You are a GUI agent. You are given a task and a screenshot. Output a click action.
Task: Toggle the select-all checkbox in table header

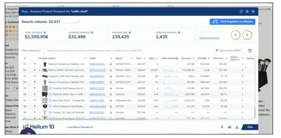pos(30,58)
